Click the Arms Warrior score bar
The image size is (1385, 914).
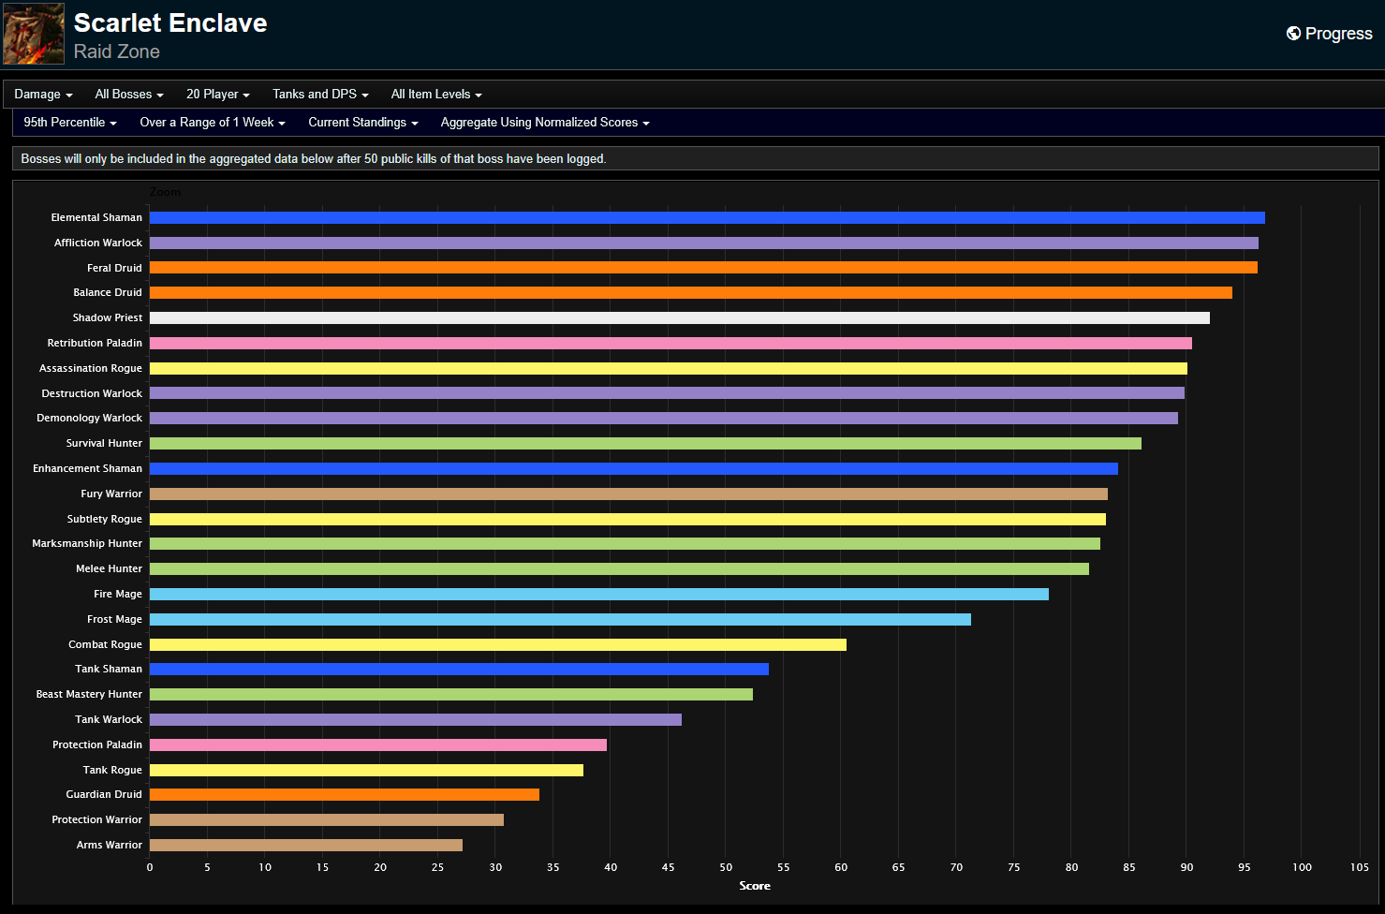(x=304, y=845)
